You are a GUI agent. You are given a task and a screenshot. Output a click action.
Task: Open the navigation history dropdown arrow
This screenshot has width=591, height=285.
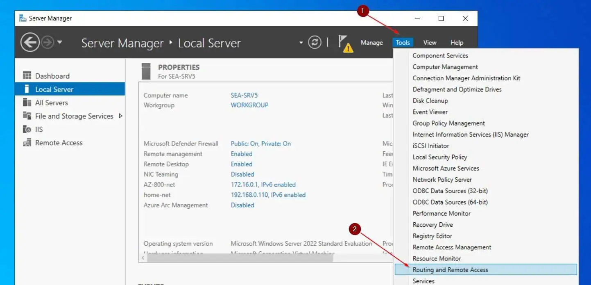click(x=60, y=42)
